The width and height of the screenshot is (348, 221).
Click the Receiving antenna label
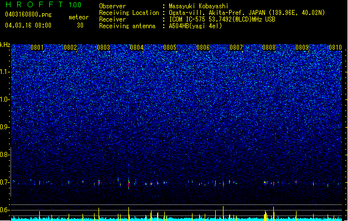(127, 26)
